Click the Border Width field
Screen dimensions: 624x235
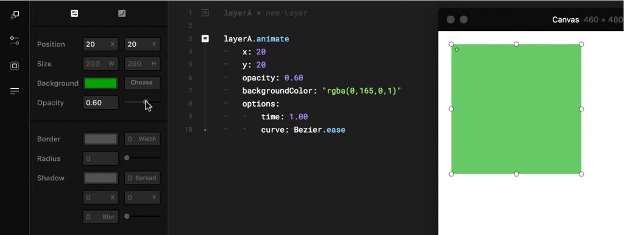[143, 139]
